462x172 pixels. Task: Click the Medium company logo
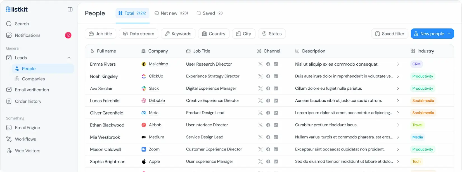144,137
